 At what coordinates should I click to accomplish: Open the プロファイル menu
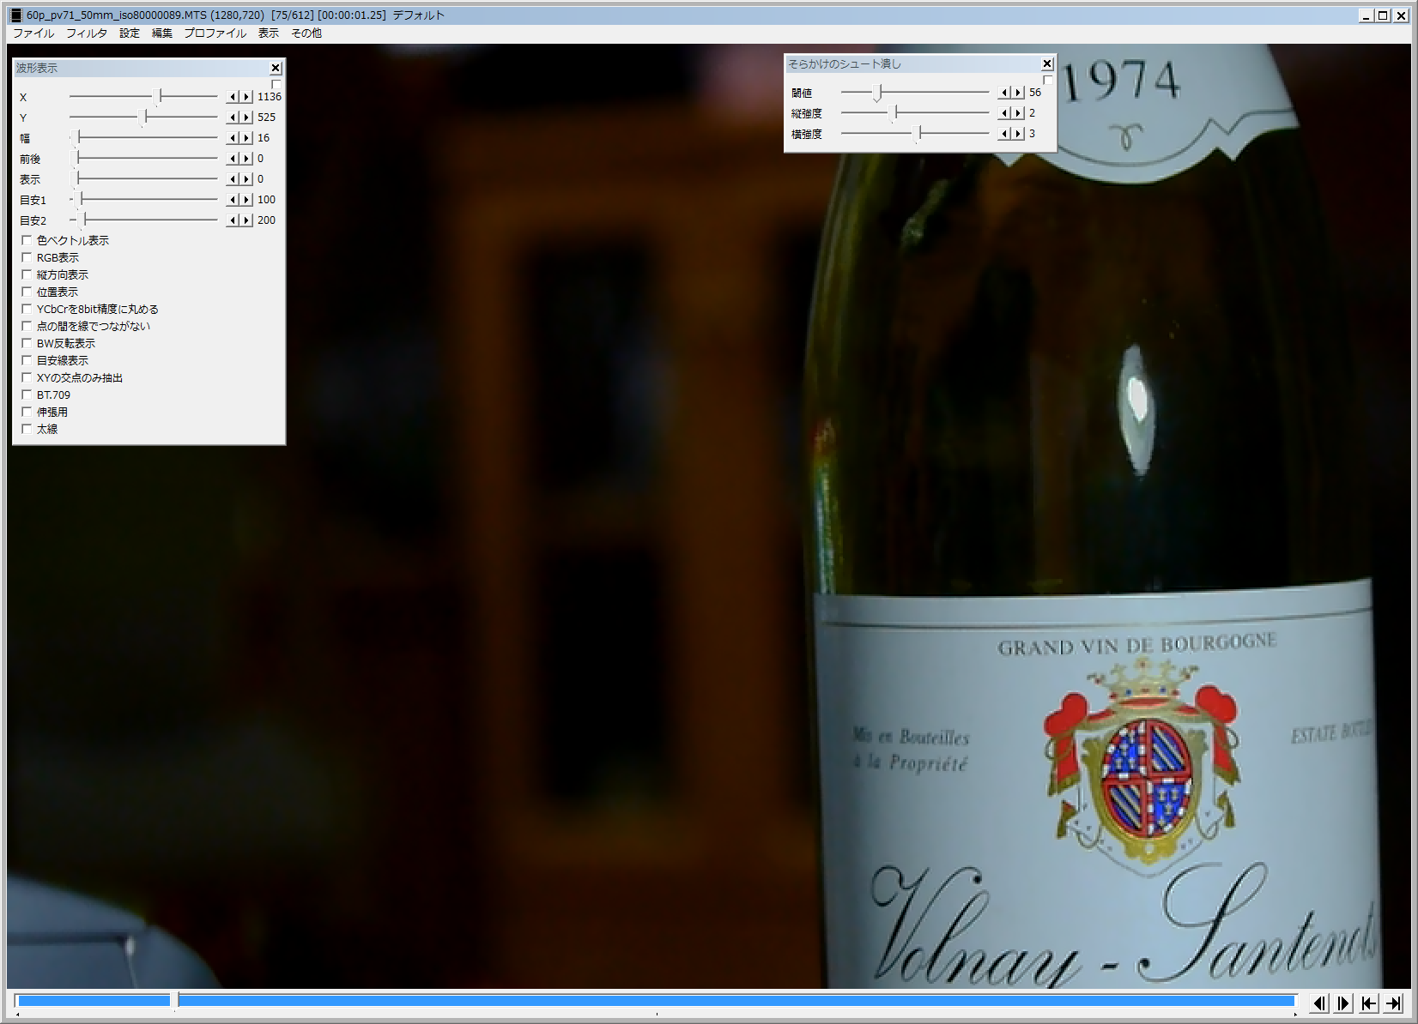215,33
